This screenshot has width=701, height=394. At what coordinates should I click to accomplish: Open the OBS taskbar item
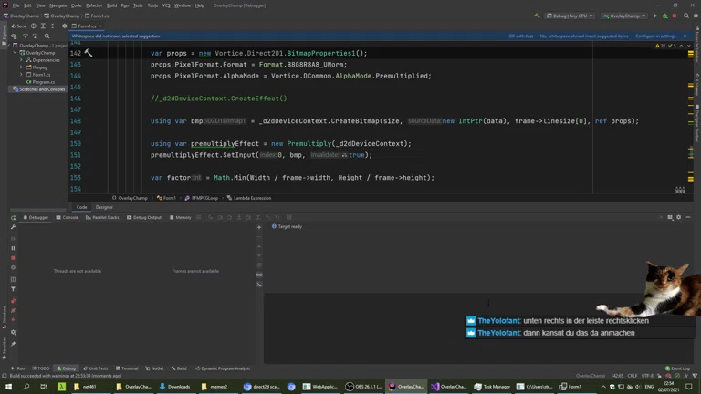pos(363,387)
